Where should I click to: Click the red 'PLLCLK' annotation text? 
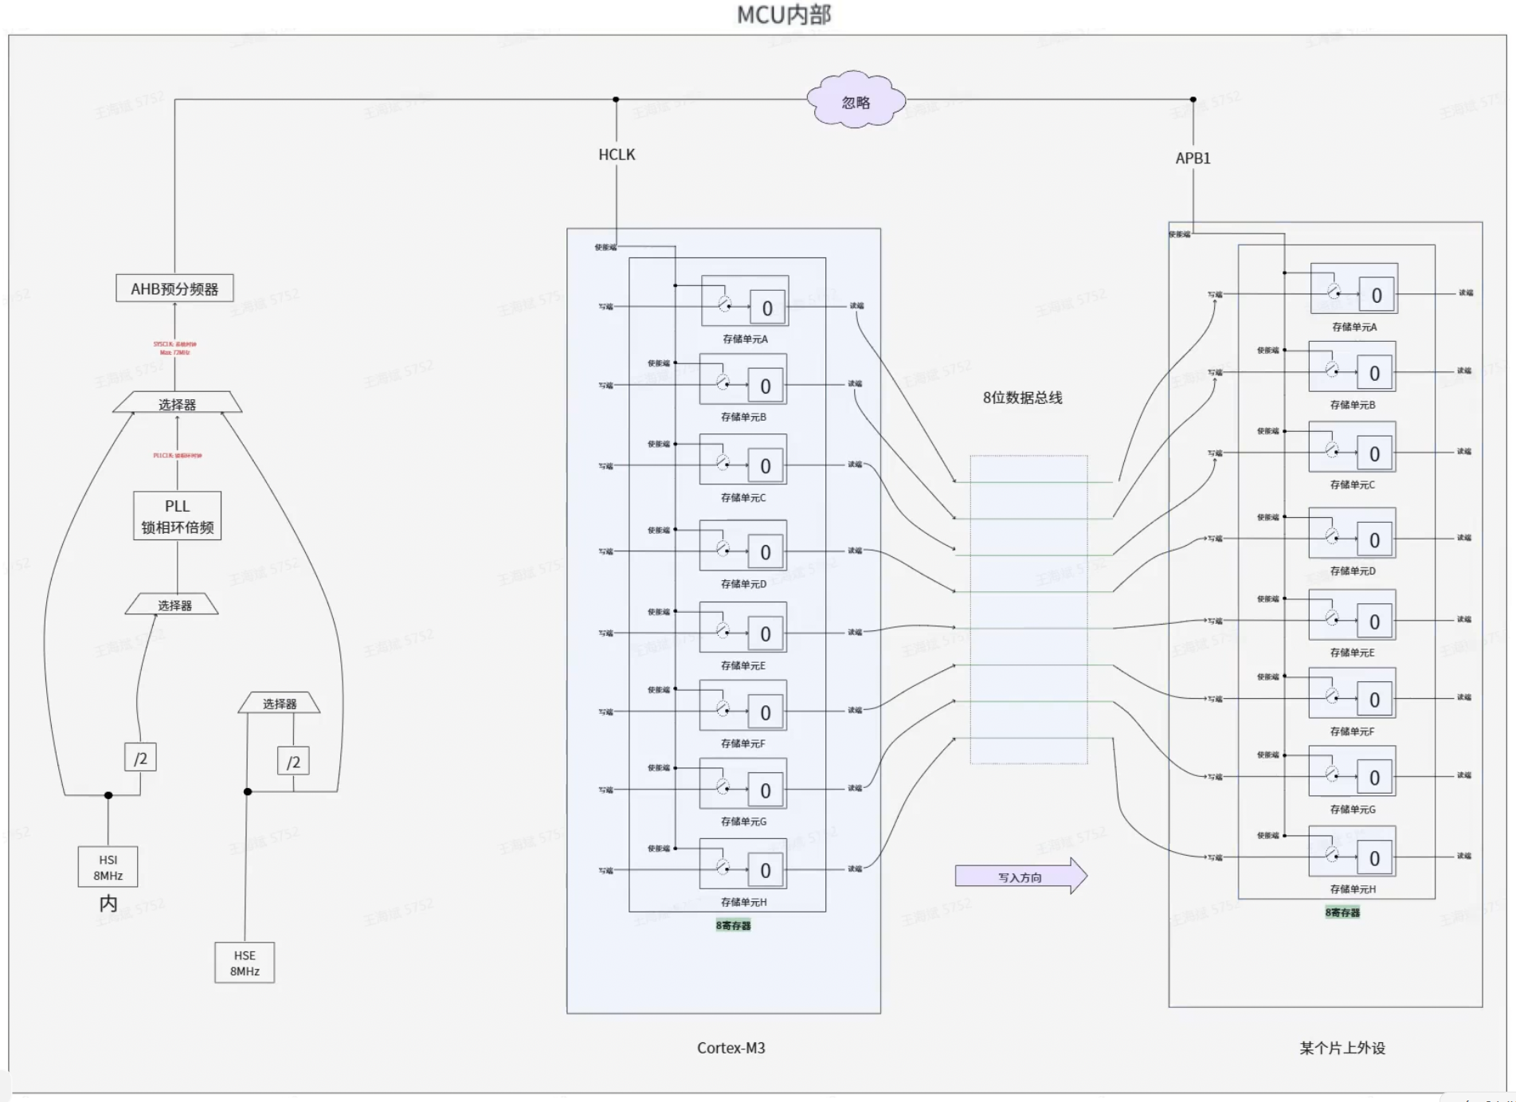(177, 456)
